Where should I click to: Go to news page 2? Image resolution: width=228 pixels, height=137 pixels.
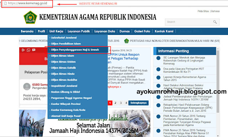click(x=115, y=103)
